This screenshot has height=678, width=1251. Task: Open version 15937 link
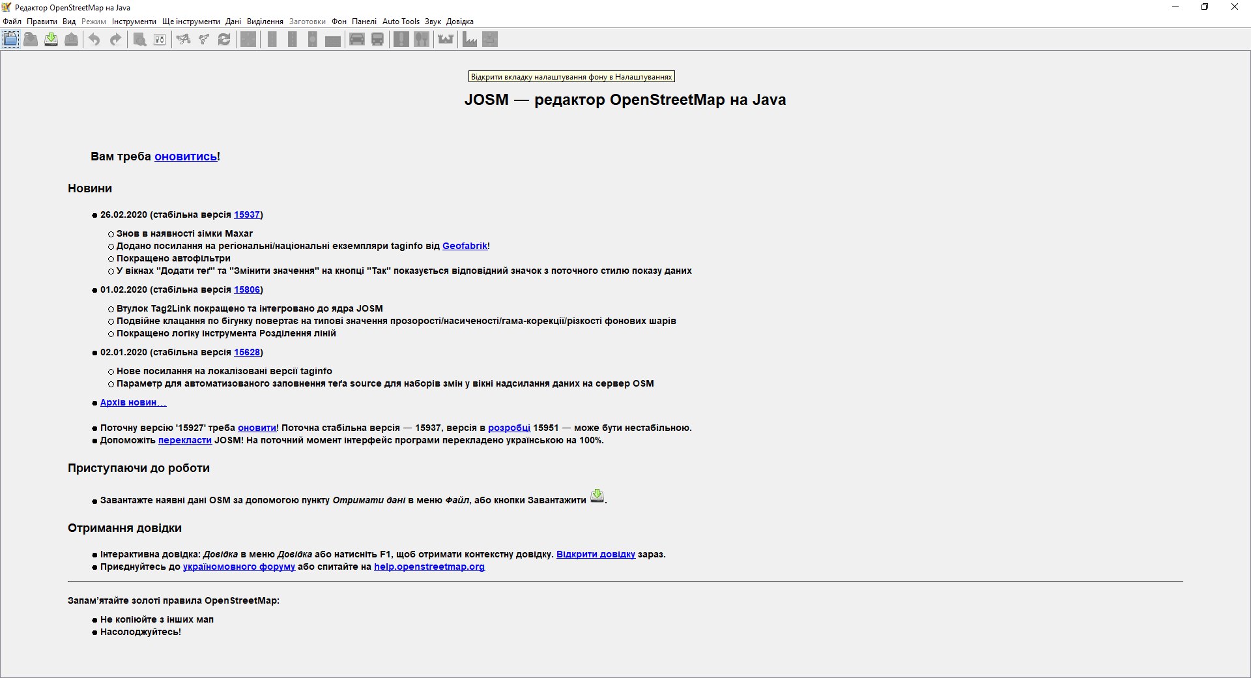pos(247,214)
